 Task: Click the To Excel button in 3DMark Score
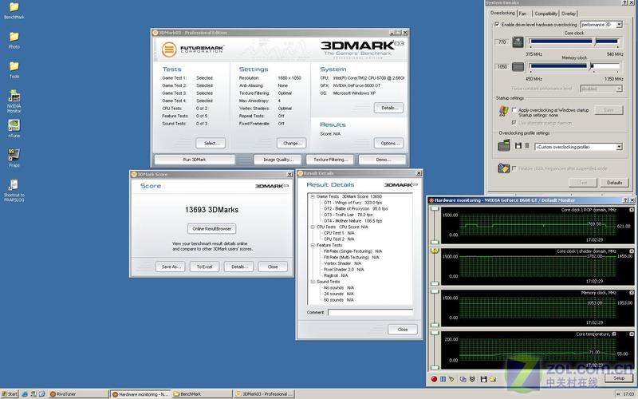tap(204, 267)
